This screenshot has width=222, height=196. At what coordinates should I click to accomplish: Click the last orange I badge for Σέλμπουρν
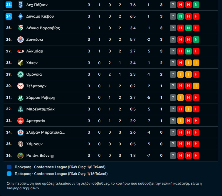[196, 86]
